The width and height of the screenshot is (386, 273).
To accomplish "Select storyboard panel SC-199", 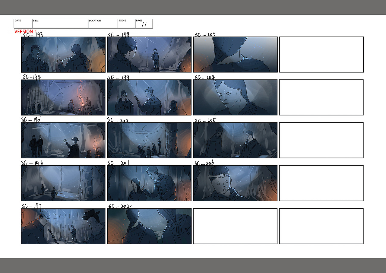I will click(x=149, y=97).
